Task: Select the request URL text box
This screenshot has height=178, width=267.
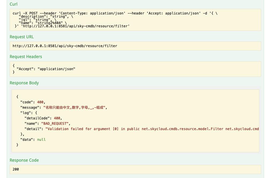Action: point(135,46)
